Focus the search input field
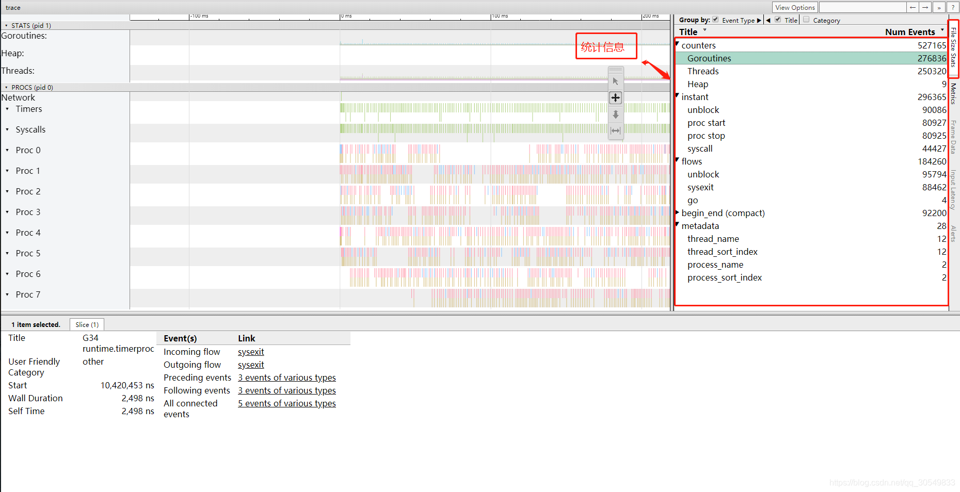This screenshot has height=492, width=960. 862,7
